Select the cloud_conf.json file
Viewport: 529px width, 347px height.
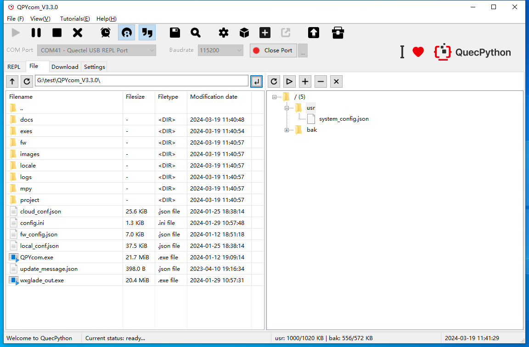click(x=135, y=212)
